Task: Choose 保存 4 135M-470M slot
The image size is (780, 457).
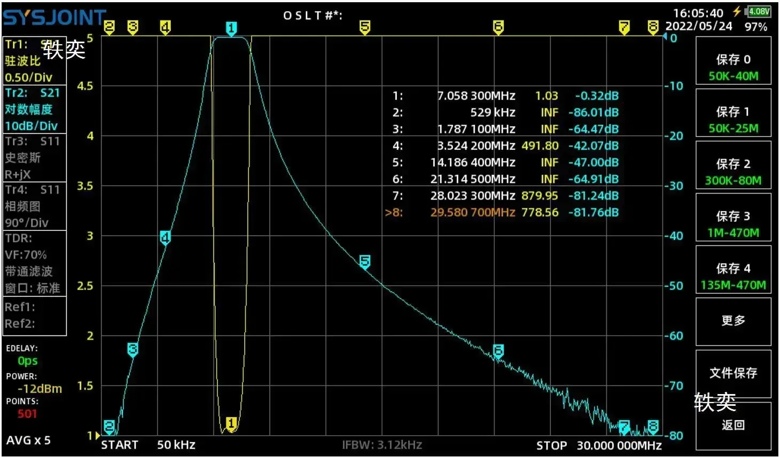Action: pyautogui.click(x=733, y=269)
